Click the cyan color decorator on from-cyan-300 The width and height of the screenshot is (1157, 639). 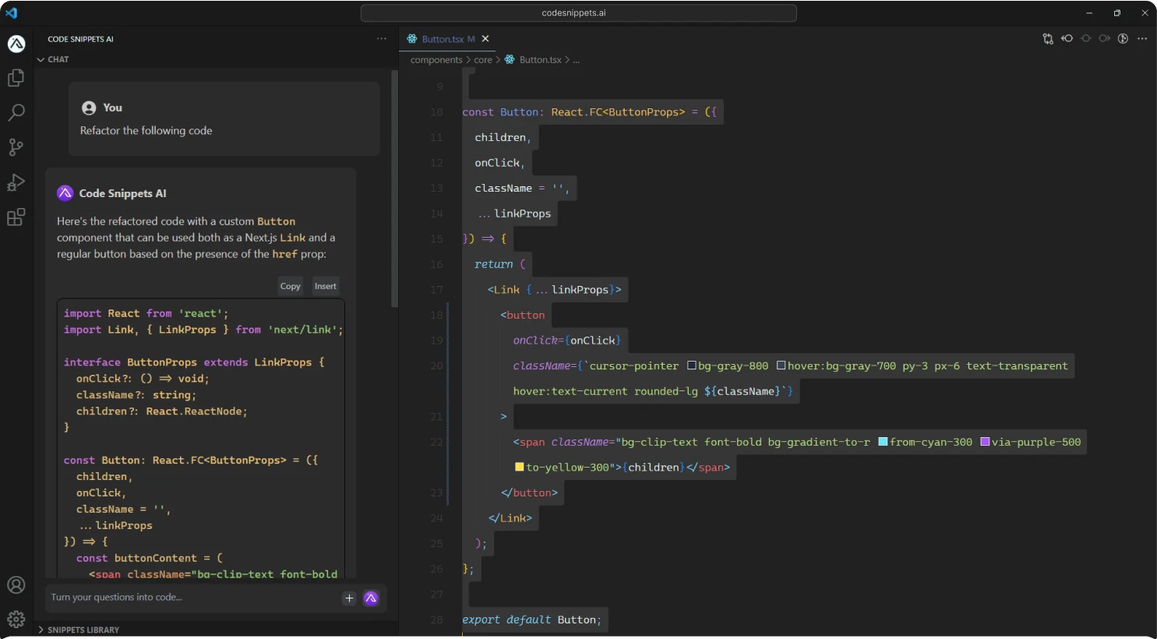coord(885,442)
